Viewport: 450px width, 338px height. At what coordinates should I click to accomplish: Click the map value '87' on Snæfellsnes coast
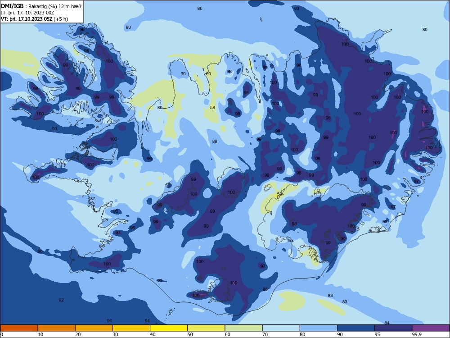pyautogui.click(x=92, y=199)
